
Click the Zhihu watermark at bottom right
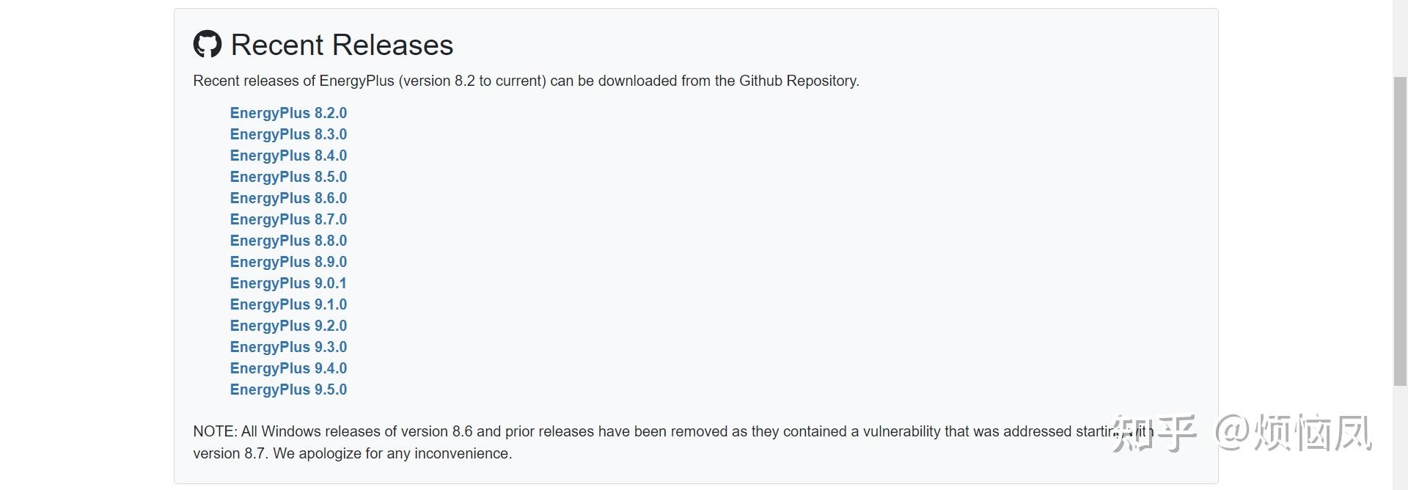[x=1241, y=433]
